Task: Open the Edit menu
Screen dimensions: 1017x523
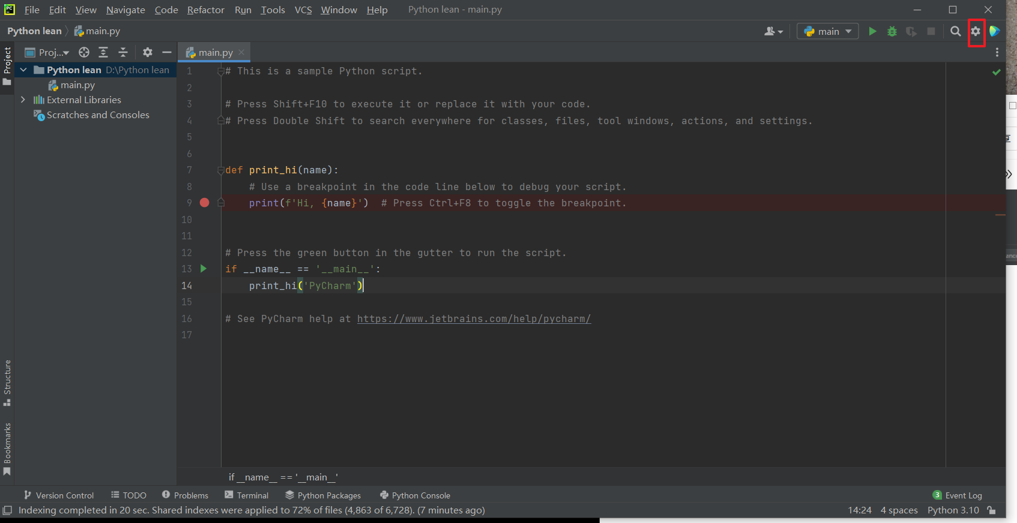Action: pyautogui.click(x=58, y=10)
